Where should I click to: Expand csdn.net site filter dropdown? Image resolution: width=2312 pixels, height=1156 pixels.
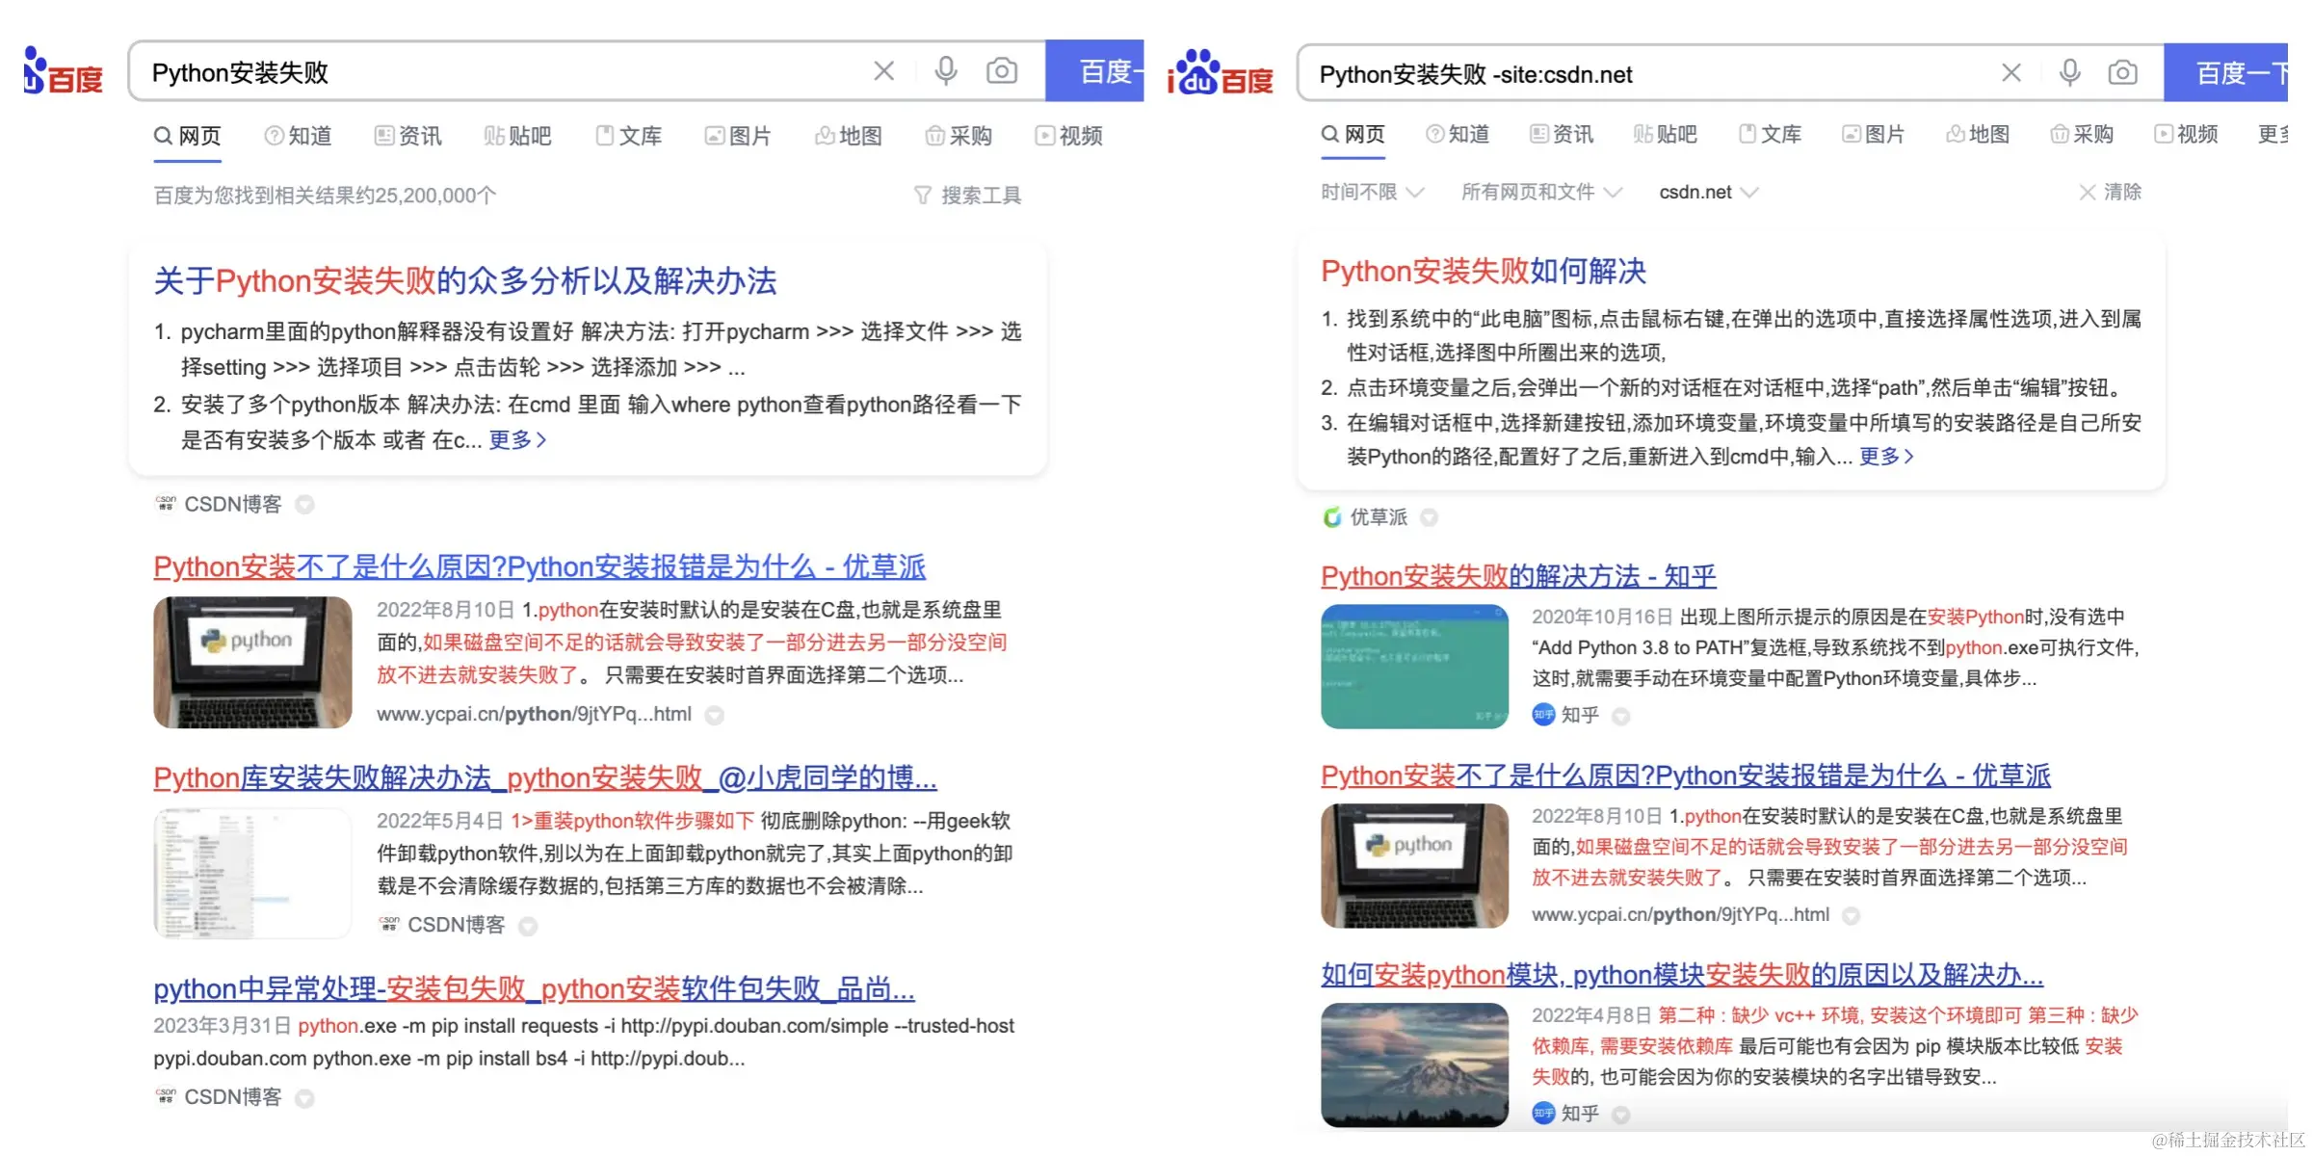pyautogui.click(x=1708, y=192)
